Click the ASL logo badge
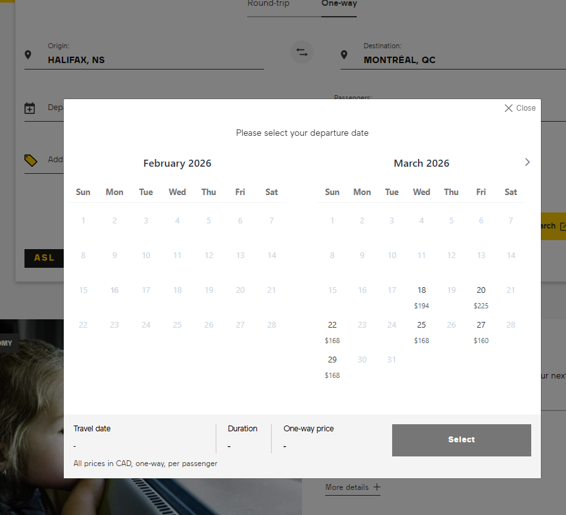Screen dimensions: 566x515 tap(44, 257)
